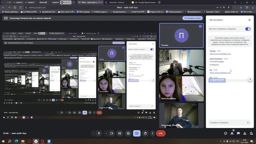Select Полина's video tile
This screenshot has height=144, width=256.
point(181,36)
